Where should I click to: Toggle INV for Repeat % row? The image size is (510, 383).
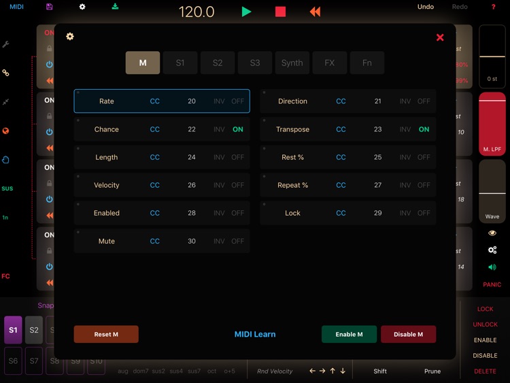[405, 185]
